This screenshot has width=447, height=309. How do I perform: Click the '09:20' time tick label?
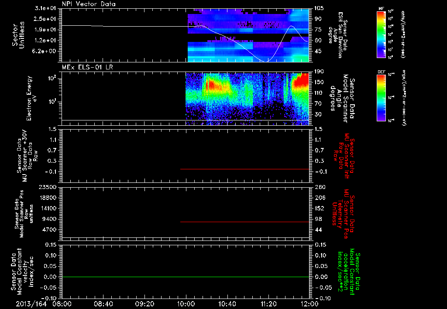145,304
